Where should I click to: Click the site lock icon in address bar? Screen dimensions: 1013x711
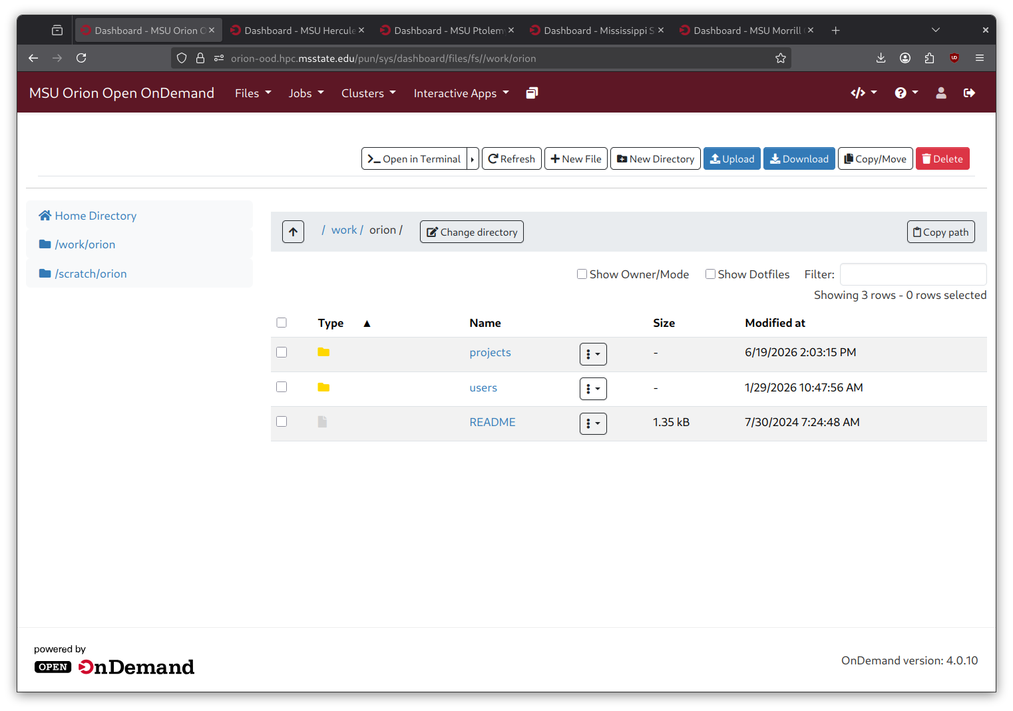click(200, 58)
